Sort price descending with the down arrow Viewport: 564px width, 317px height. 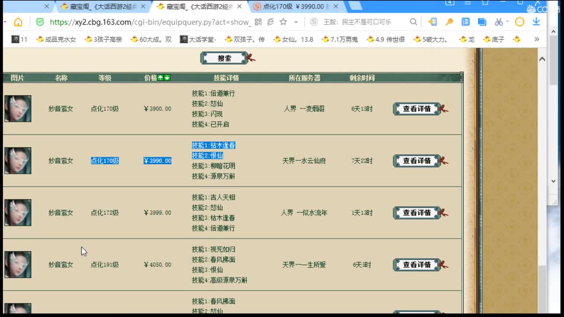tap(167, 78)
